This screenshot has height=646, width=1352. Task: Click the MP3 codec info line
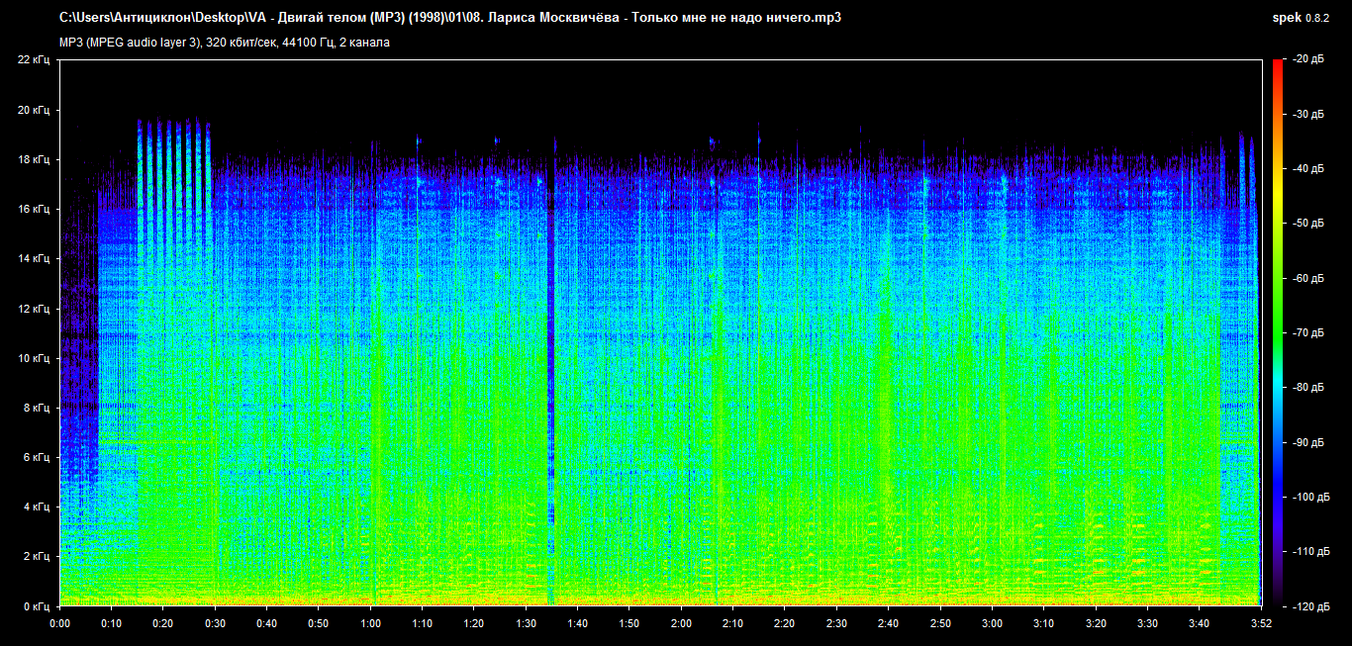coord(225,43)
